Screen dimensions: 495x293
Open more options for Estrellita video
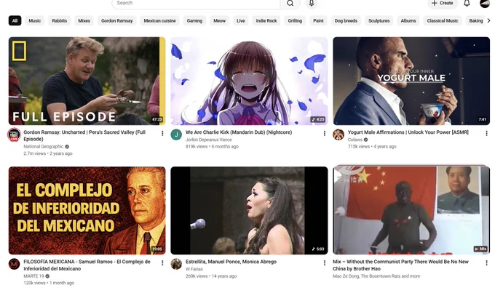coord(325,262)
